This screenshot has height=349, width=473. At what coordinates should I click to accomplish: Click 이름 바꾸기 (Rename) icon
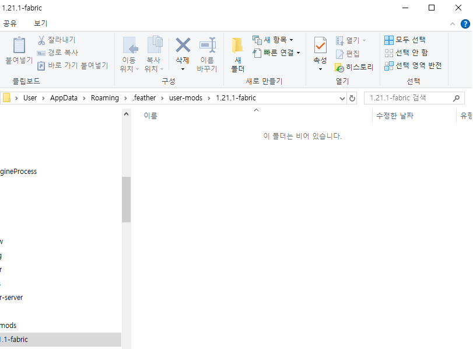click(208, 45)
